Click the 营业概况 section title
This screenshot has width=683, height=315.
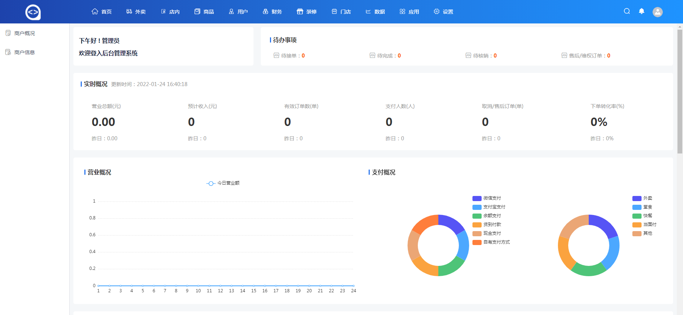tap(99, 172)
